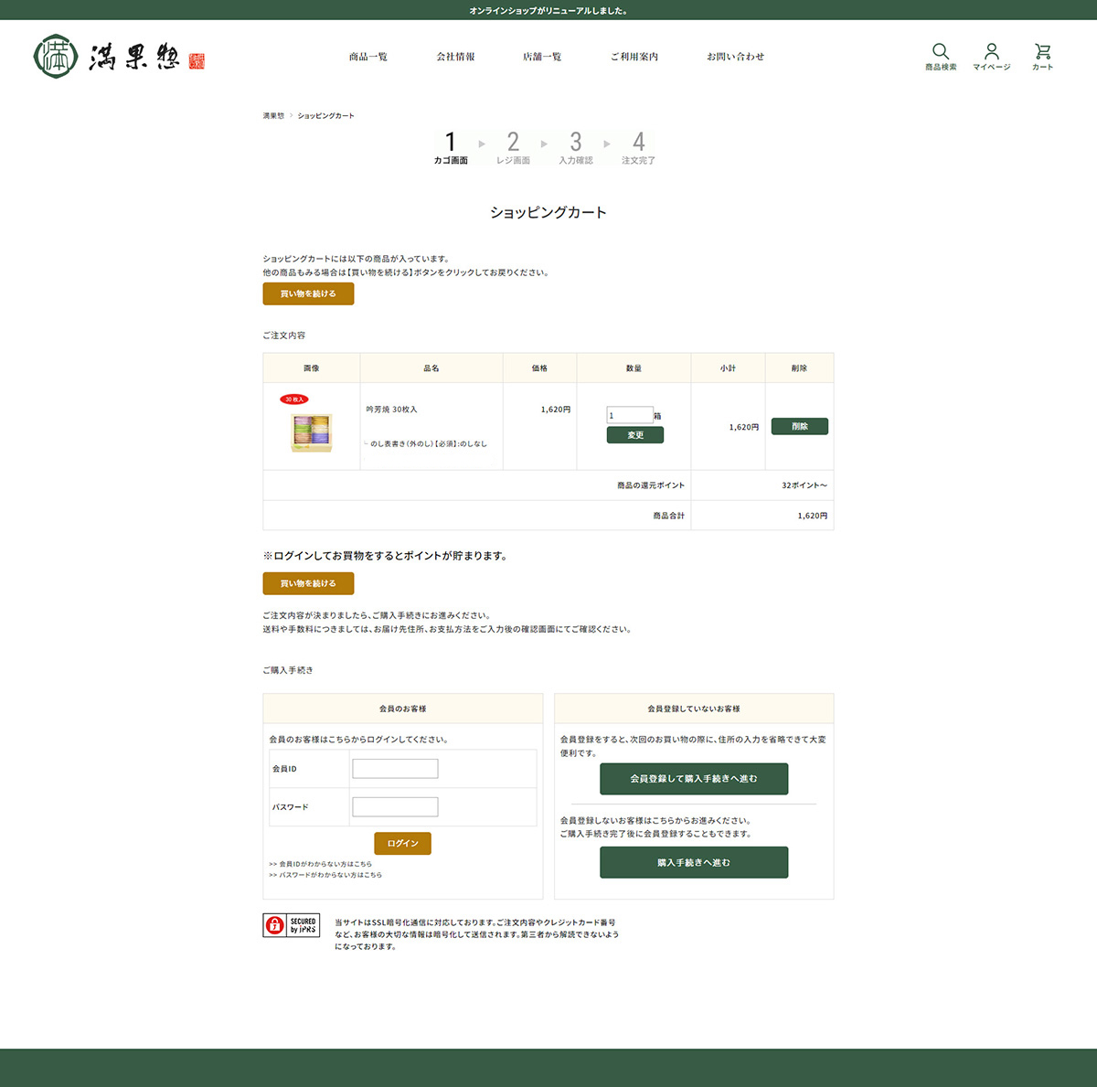This screenshot has height=1087, width=1097.
Task: Go to 店舗一覧 in the navigation
Action: (542, 57)
